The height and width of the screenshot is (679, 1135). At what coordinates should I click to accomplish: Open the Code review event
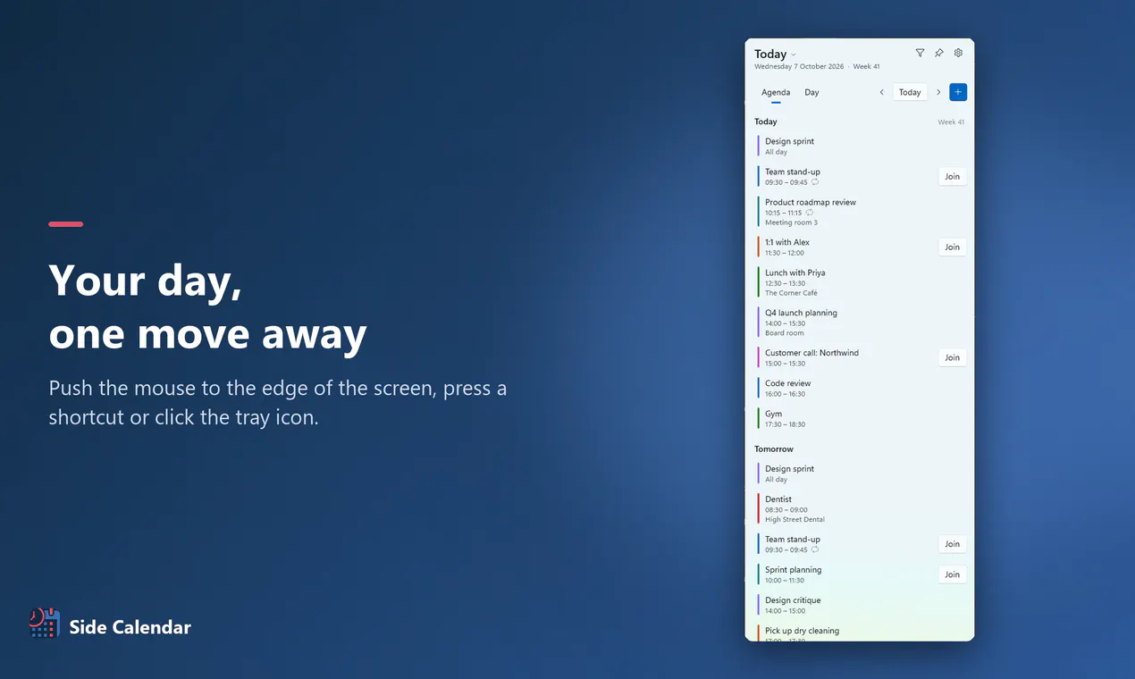861,388
